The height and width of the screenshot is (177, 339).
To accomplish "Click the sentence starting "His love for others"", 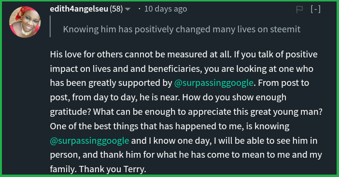I will [141, 54].
